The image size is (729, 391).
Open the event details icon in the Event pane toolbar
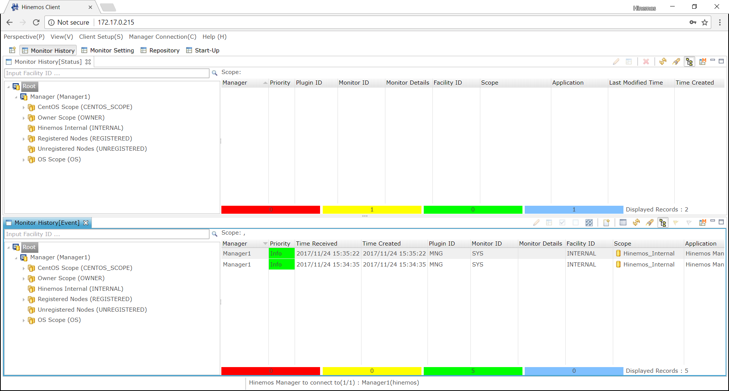point(549,222)
